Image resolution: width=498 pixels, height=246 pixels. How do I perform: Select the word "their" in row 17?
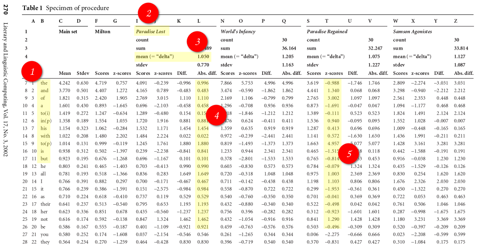46,204
